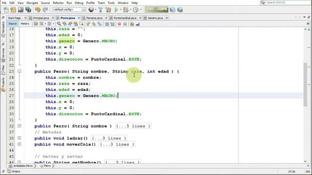The height and width of the screenshot is (175, 312).
Task: Switch to Source view button
Action: coord(13,24)
